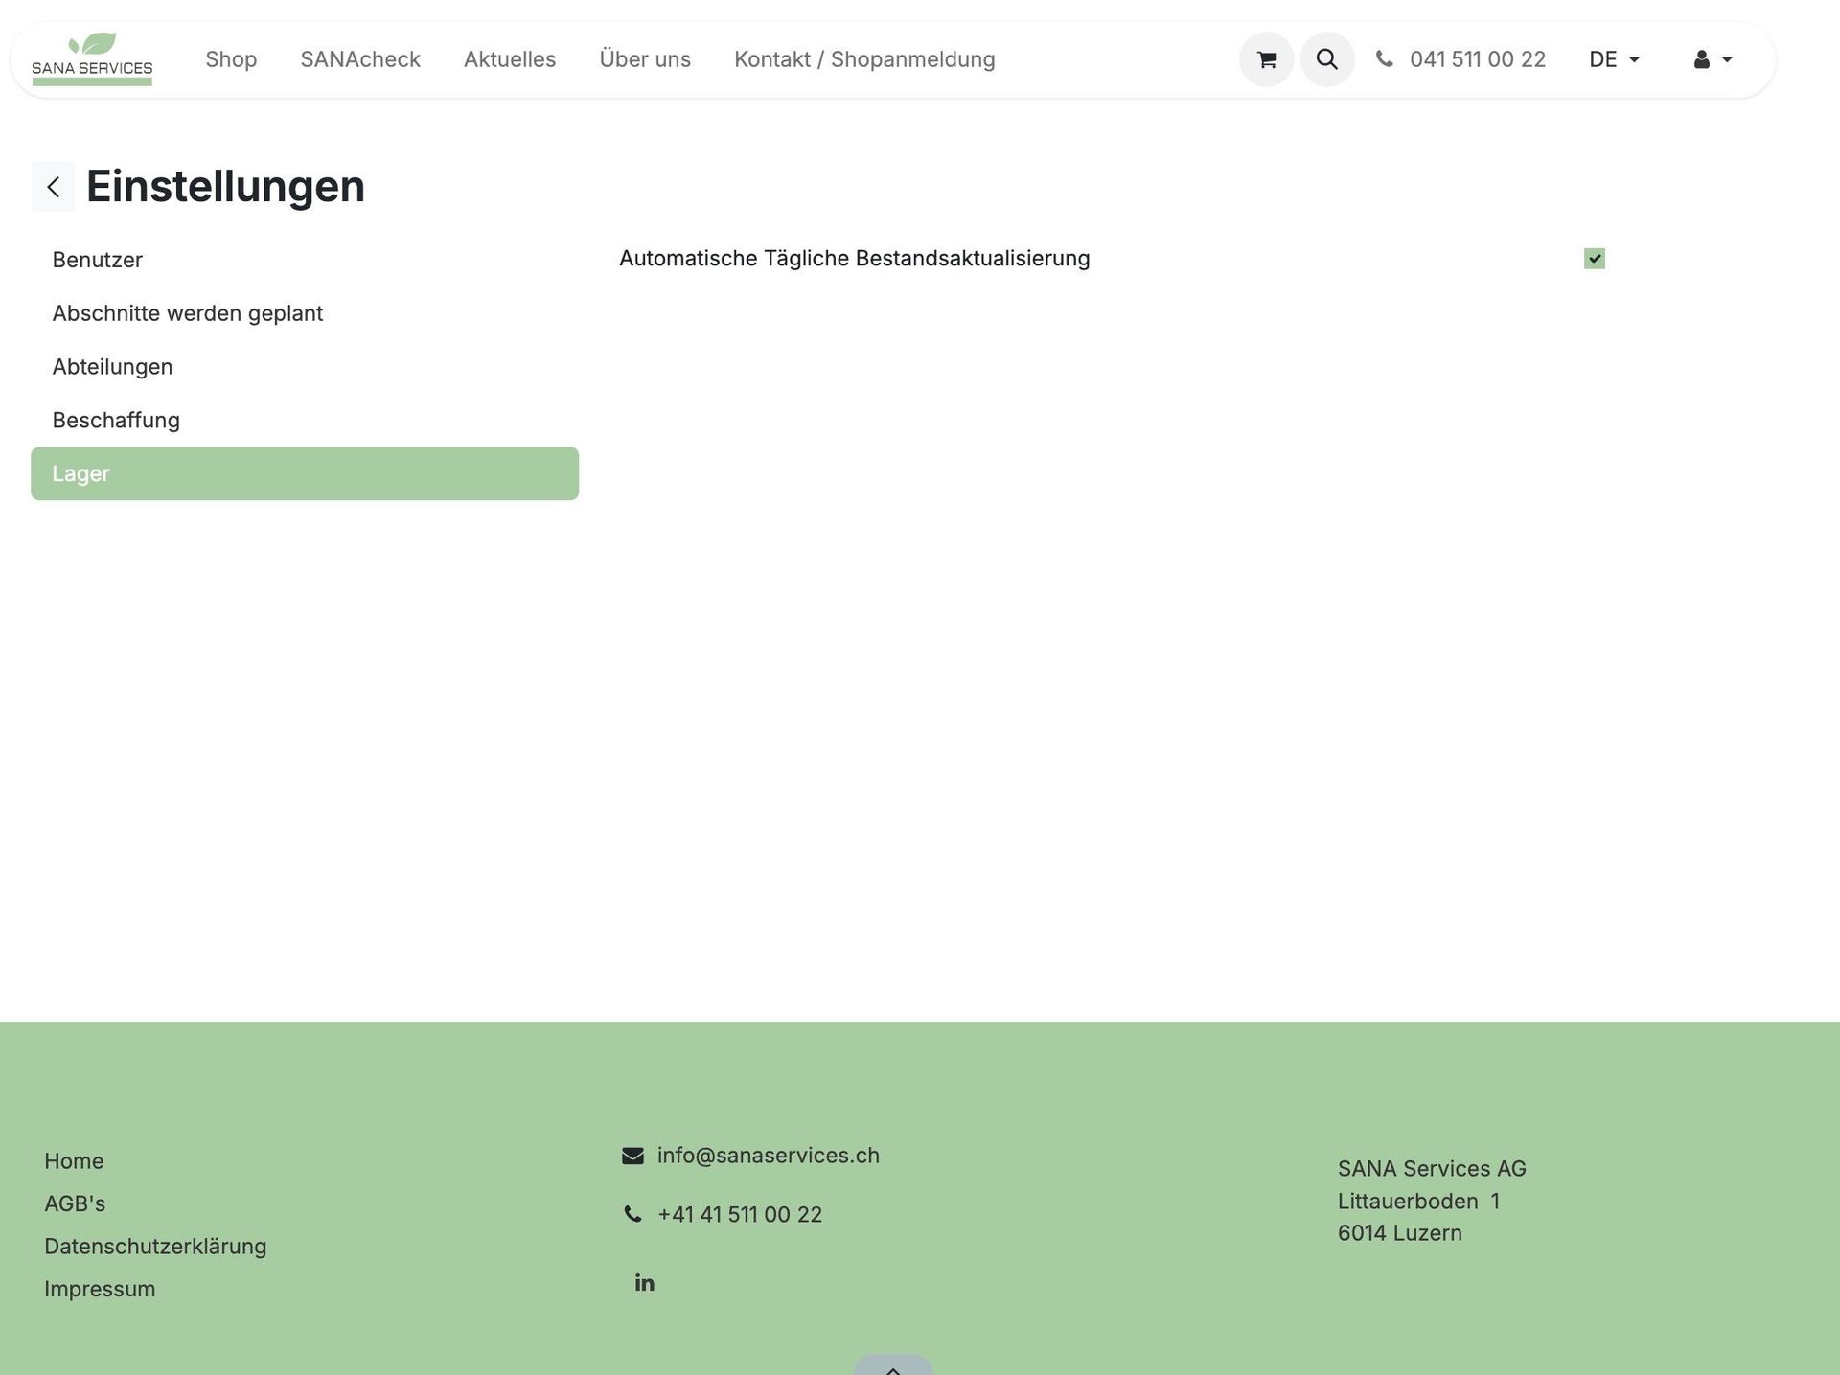Select the Benutzer settings section

[x=305, y=260]
